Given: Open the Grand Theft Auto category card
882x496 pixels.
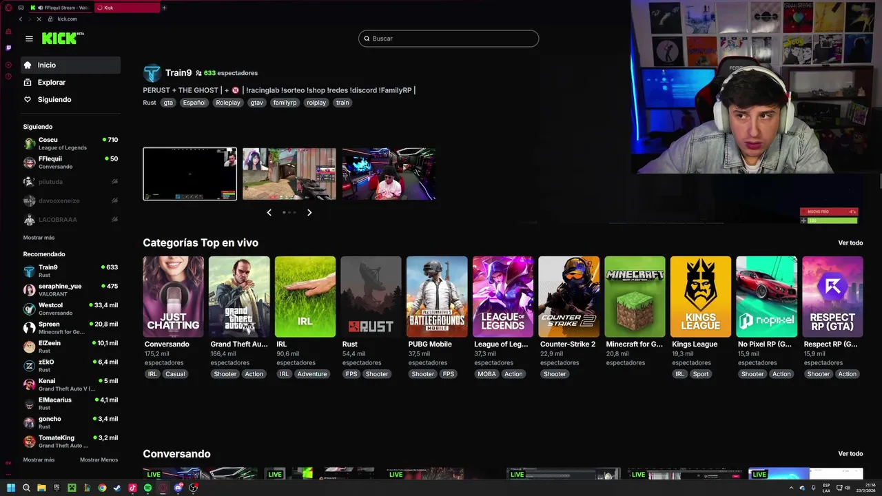Looking at the screenshot, I should 239,297.
